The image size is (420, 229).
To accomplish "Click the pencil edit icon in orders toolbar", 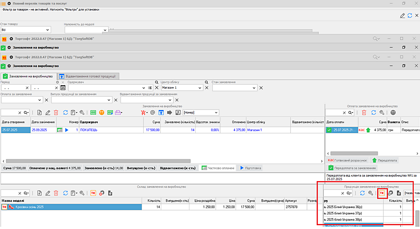I will (x=47, y=113).
